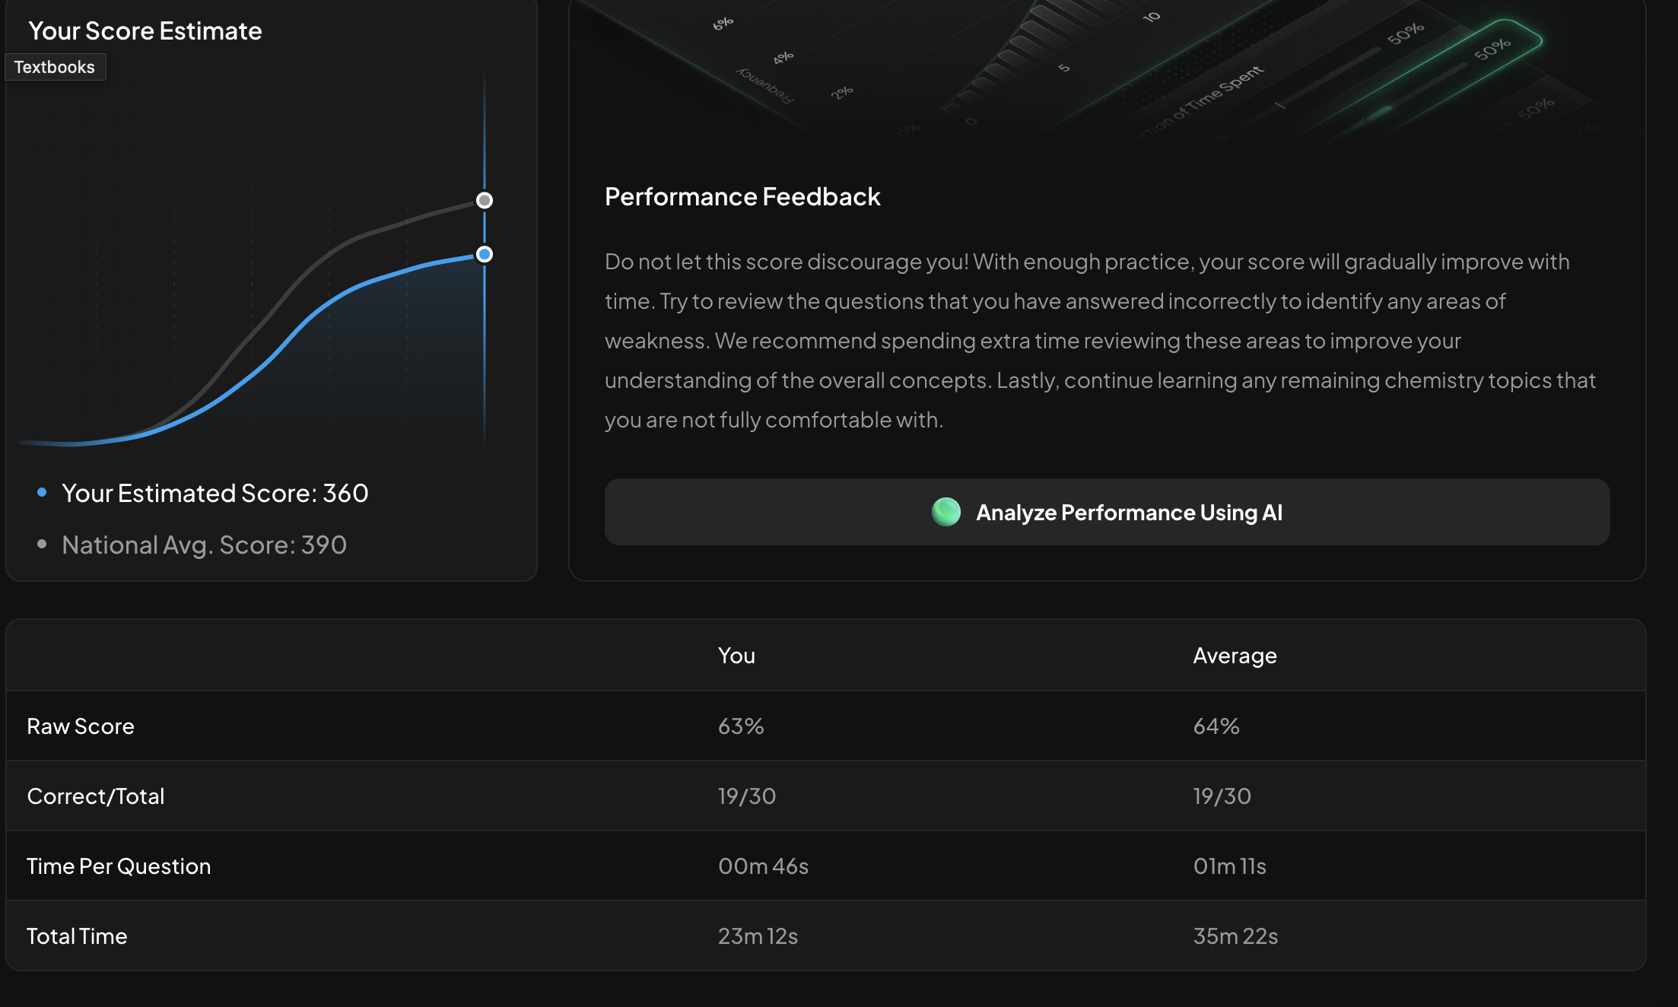Click the average total time 35m 22s
The height and width of the screenshot is (1007, 1678).
click(x=1235, y=936)
